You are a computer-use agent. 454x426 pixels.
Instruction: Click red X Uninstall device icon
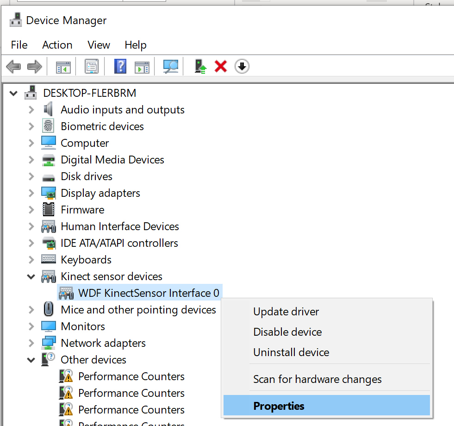(x=221, y=66)
